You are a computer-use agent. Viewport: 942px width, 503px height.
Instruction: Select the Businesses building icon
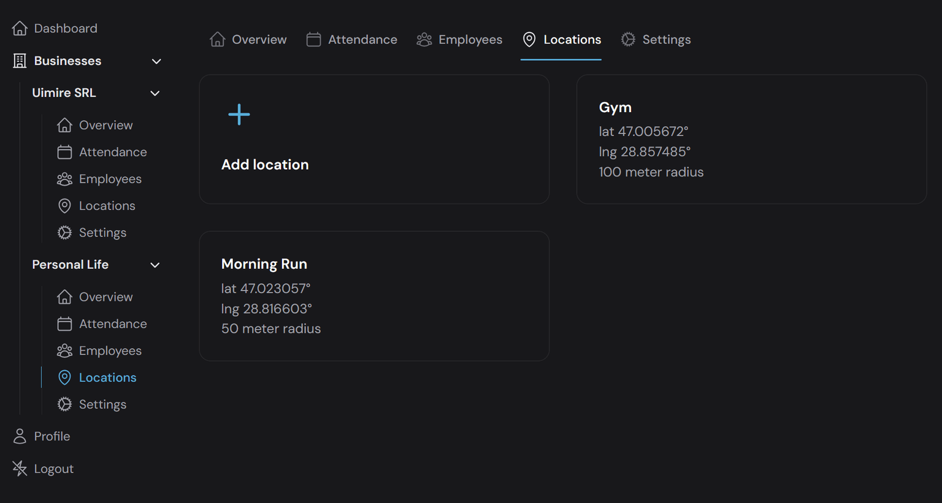18,61
